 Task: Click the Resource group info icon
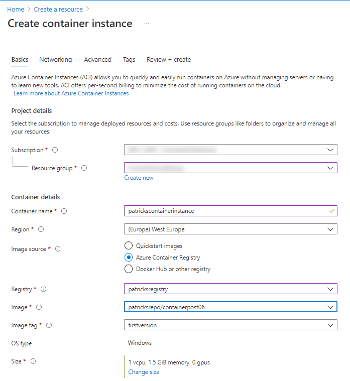[x=84, y=168]
